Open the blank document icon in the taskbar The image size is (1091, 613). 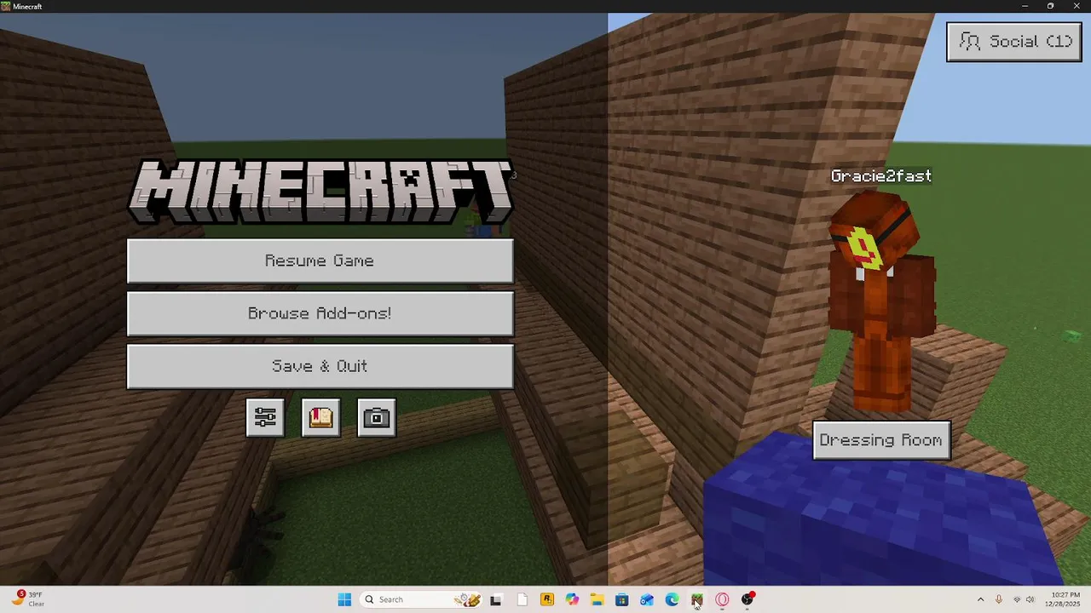(x=522, y=599)
